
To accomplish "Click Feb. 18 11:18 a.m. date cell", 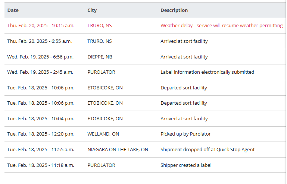I will pyautogui.click(x=41, y=165).
